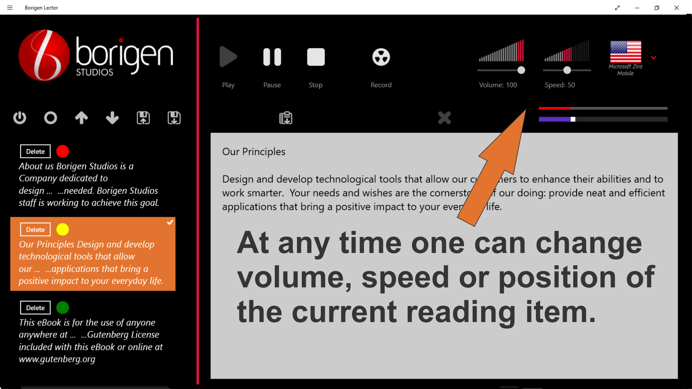Toggle the checkmark on Our Principles item
The width and height of the screenshot is (692, 389).
(170, 222)
